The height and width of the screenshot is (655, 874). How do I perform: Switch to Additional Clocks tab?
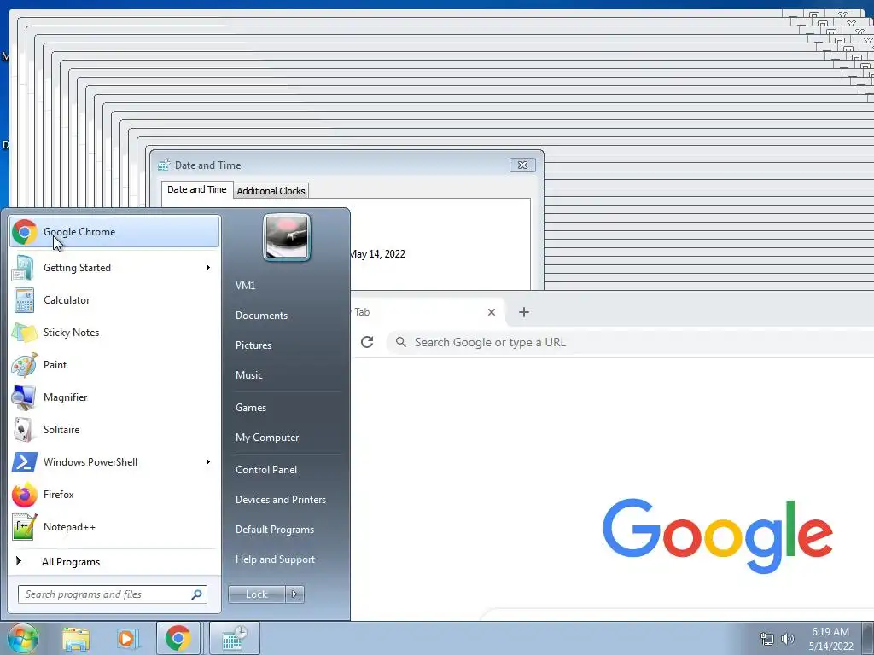271,191
